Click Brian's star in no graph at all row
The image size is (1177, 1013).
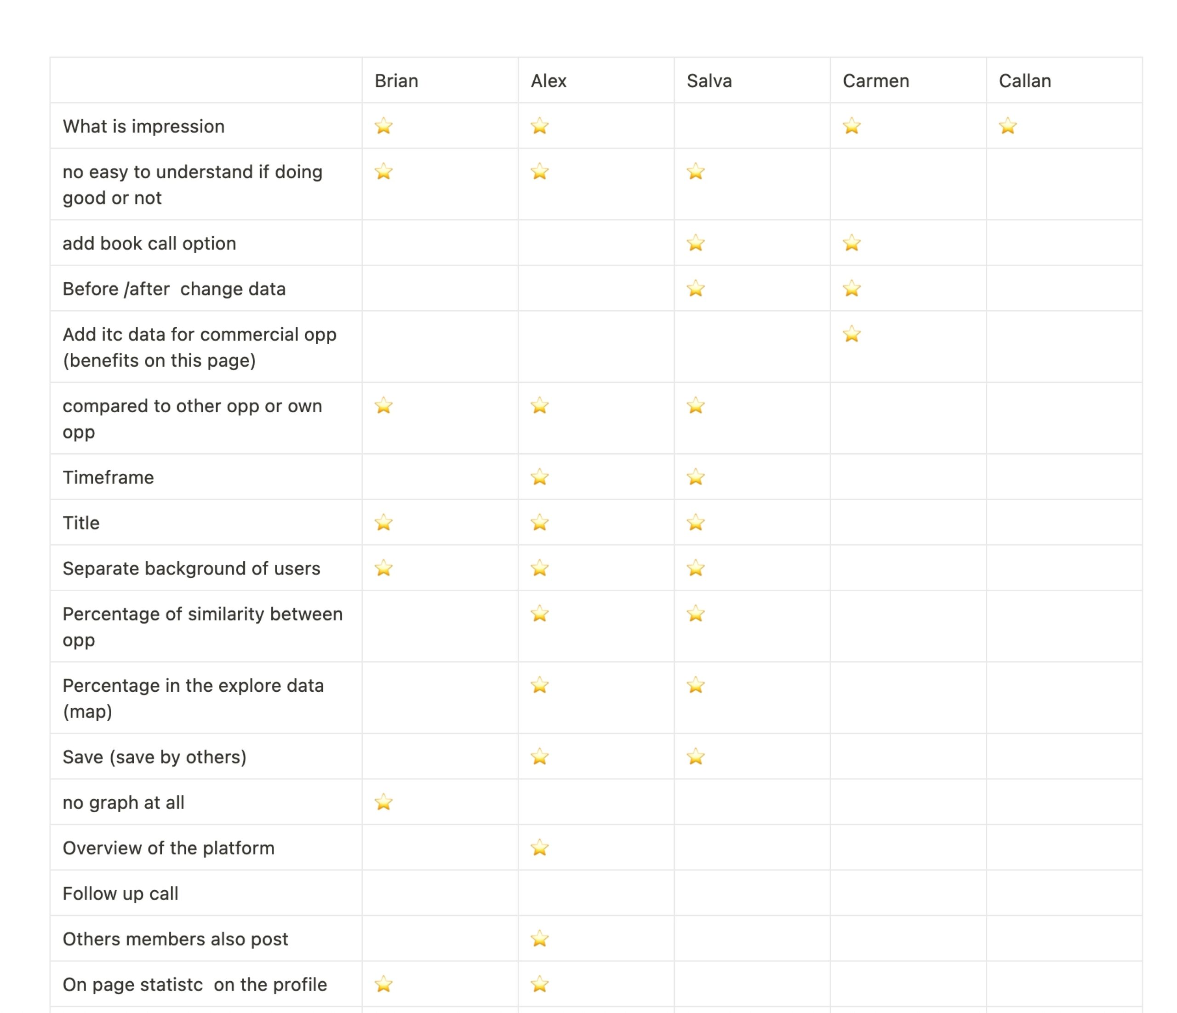click(x=383, y=802)
